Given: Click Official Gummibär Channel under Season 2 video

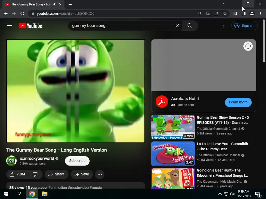Looking at the screenshot, I should 218,129.
